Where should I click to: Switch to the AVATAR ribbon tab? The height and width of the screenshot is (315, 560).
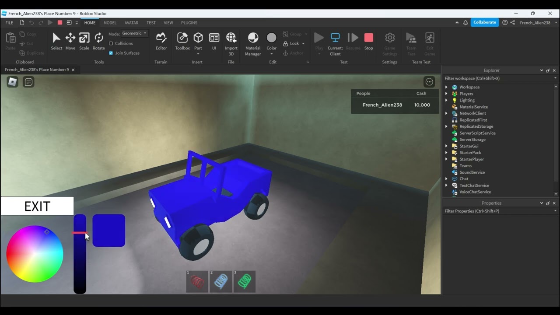(131, 23)
